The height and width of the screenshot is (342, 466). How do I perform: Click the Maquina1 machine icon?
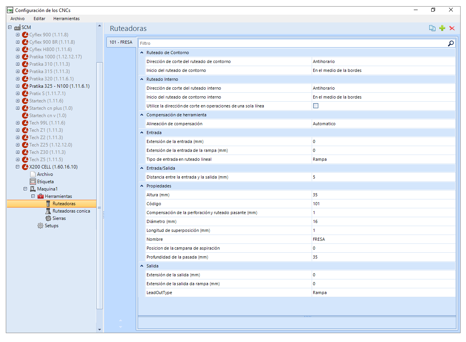33,189
